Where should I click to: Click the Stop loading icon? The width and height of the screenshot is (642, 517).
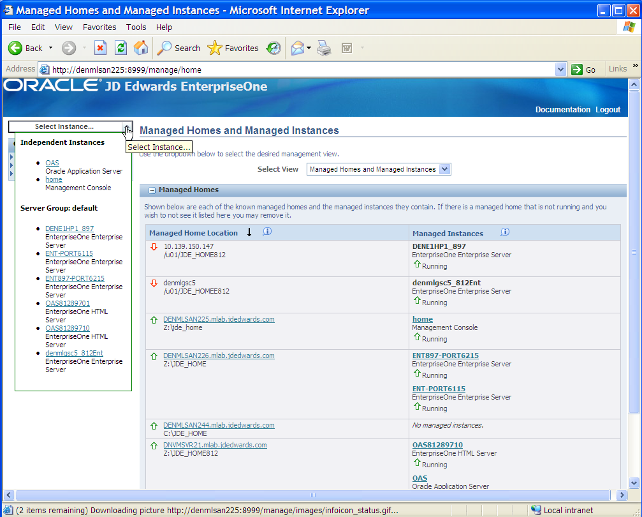coord(100,48)
